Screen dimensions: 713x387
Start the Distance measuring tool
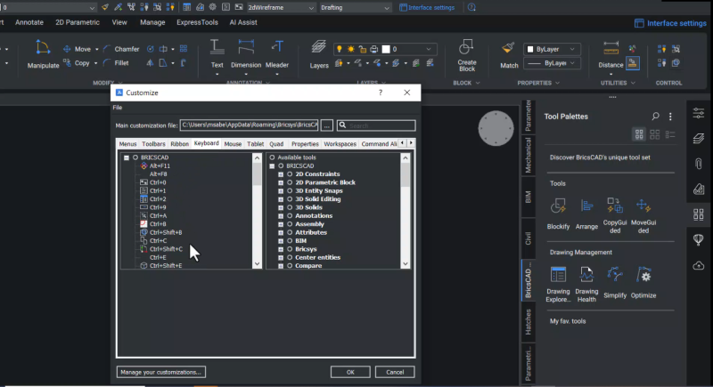click(611, 55)
